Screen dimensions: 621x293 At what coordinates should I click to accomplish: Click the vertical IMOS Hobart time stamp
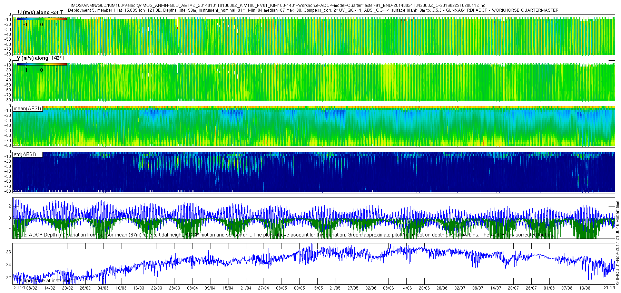[618, 243]
